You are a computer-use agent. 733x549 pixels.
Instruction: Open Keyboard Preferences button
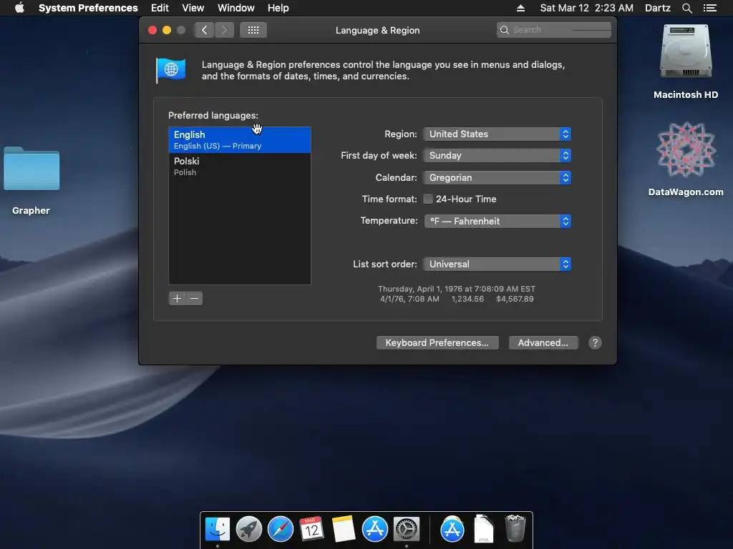pos(437,342)
